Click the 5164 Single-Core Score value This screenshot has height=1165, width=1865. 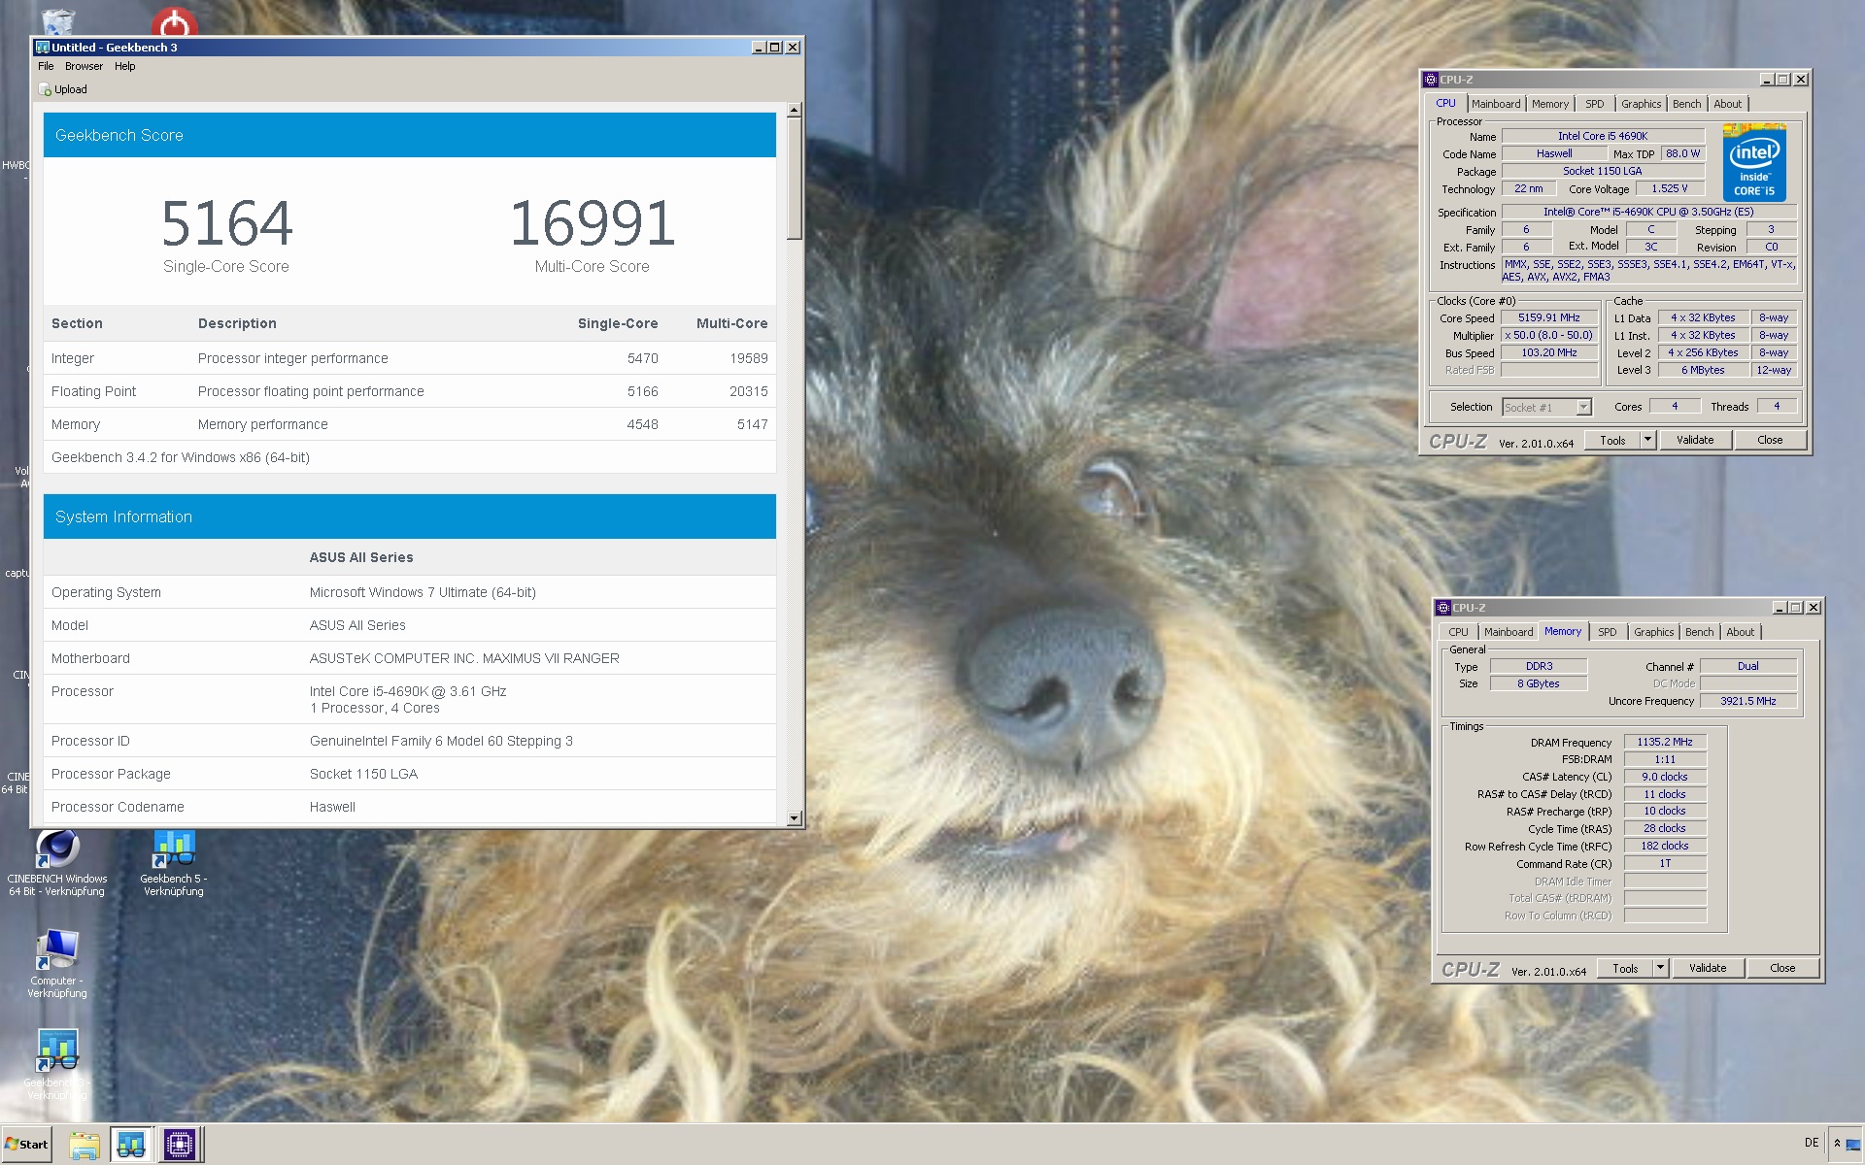coord(227,223)
